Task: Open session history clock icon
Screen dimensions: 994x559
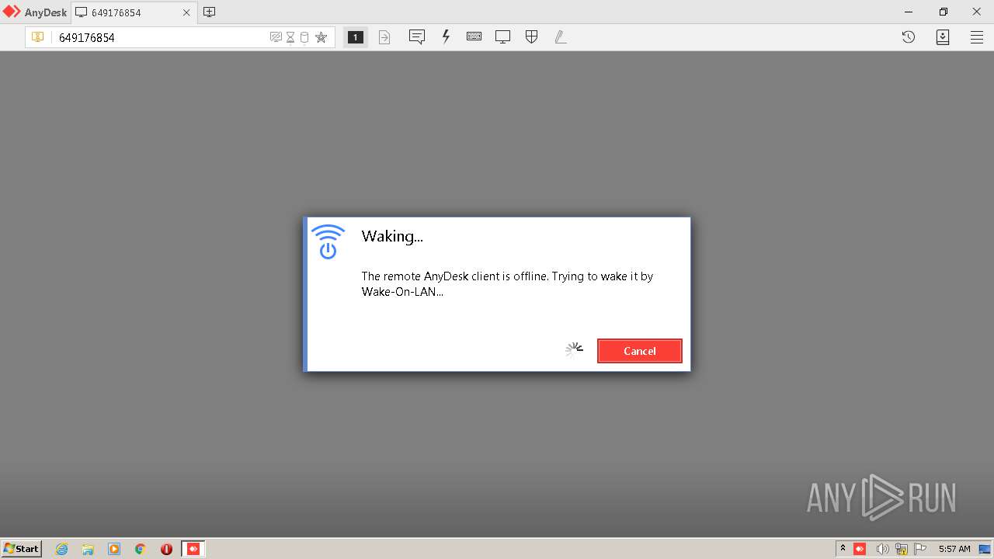Action: [x=908, y=37]
